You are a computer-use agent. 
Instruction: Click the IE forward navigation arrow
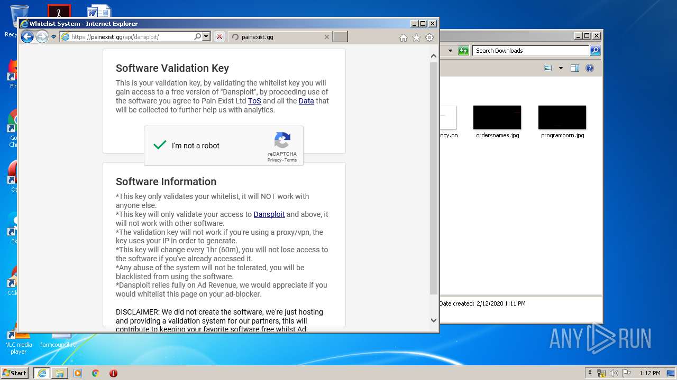[x=42, y=36]
